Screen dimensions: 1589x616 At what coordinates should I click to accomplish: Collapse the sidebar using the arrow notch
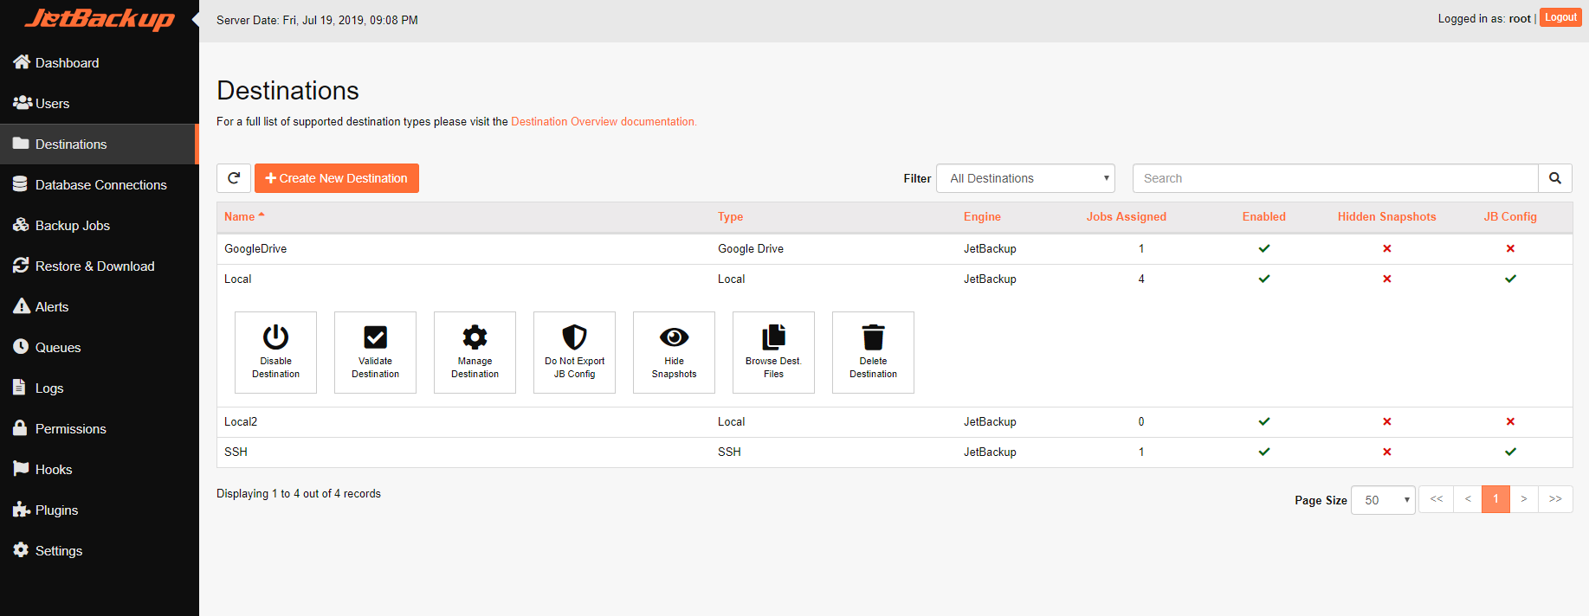(x=195, y=19)
